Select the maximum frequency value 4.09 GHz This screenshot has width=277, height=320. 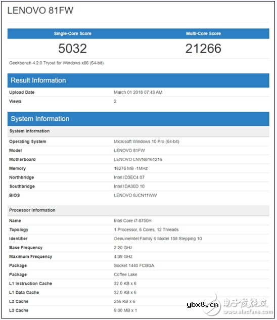(123, 256)
